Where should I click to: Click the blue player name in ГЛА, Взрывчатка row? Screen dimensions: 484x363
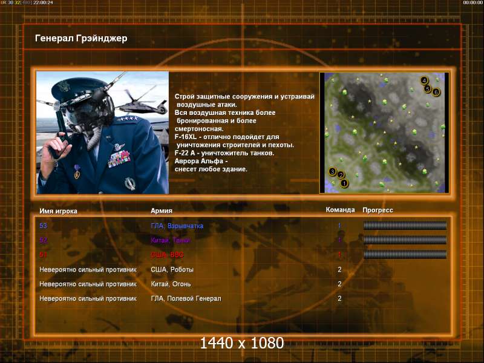pyautogui.click(x=43, y=226)
